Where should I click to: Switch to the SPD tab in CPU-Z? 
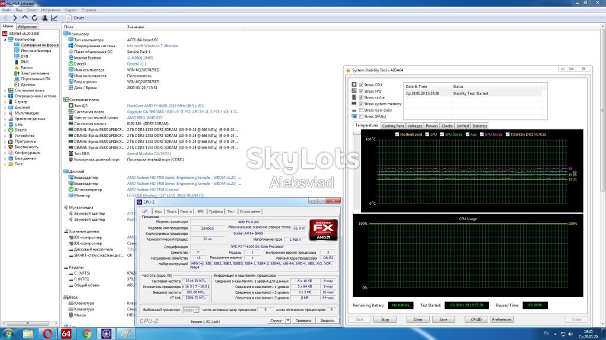coord(200,212)
